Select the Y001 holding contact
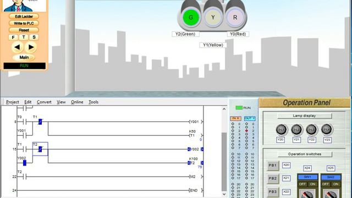Viewport: 352px width, 198px height. (x=25, y=135)
